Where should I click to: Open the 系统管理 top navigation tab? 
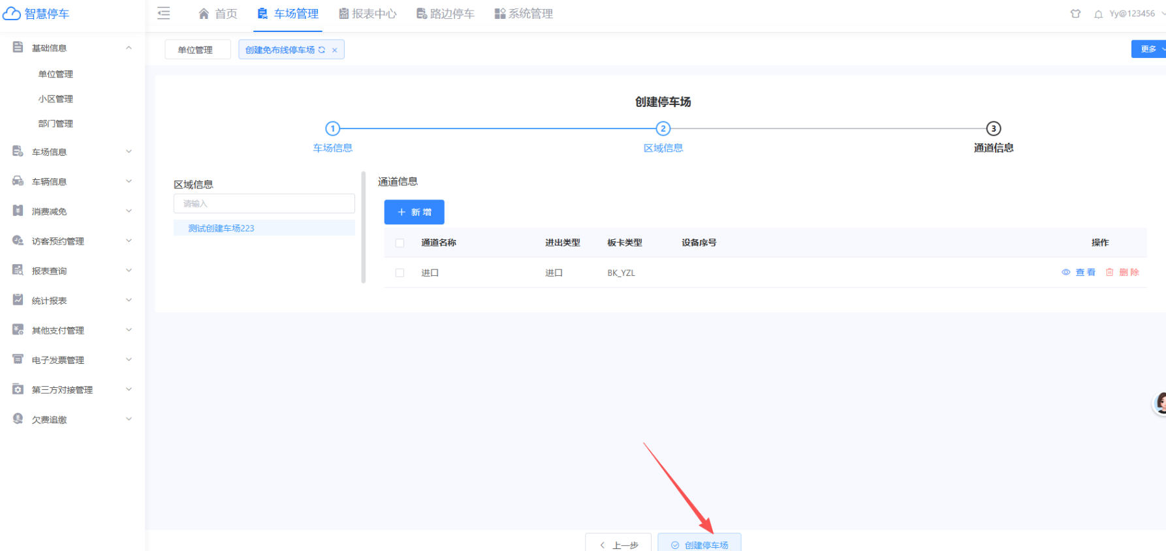pos(524,14)
